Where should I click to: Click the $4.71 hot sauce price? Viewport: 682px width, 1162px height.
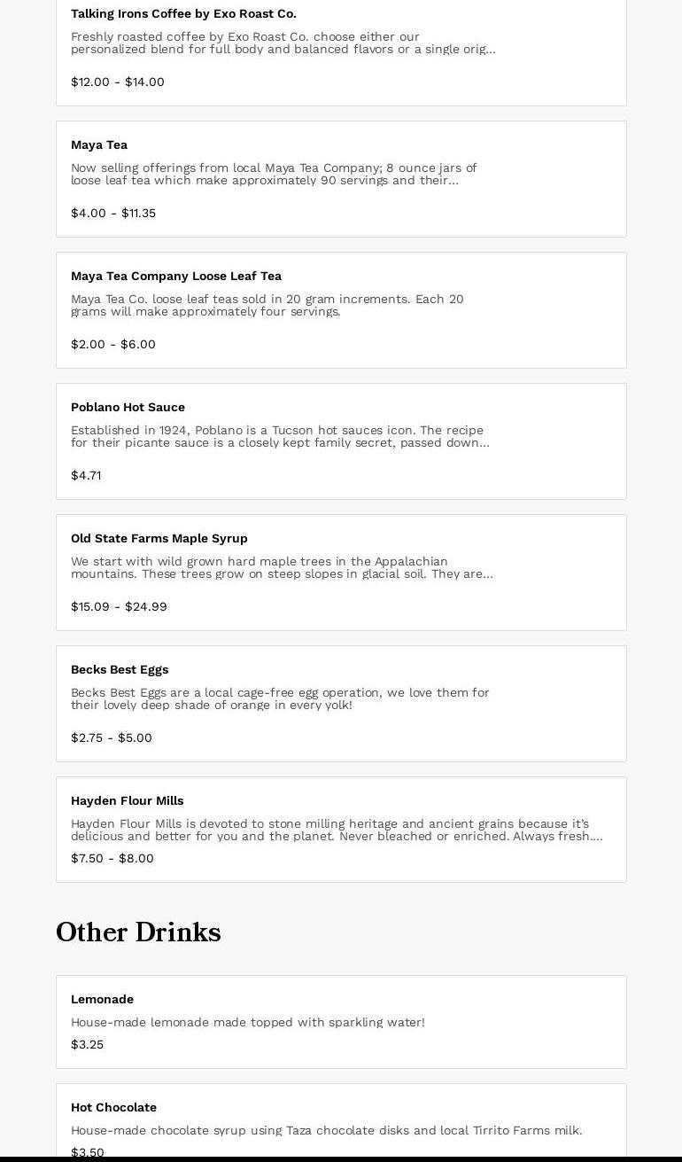pyautogui.click(x=86, y=476)
